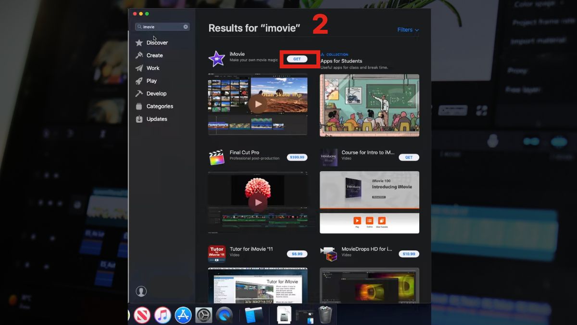577x325 pixels.
Task: Clear the search field text
Action: point(186,27)
